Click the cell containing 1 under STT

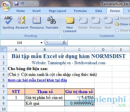(x=16, y=98)
